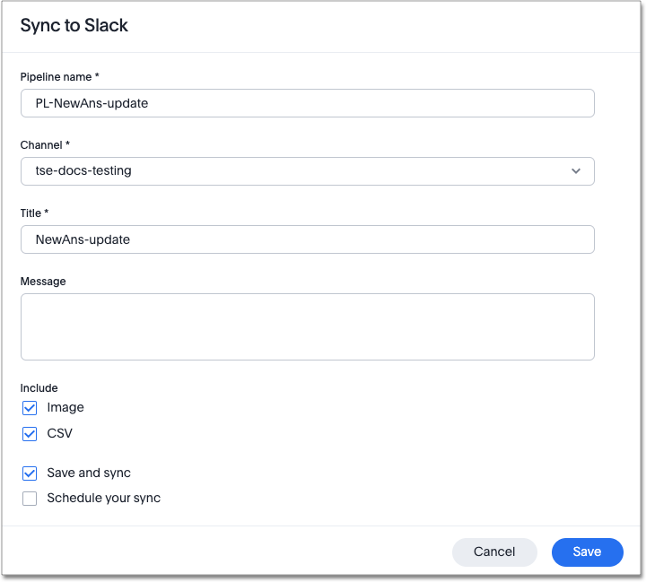Click the "Image" option label text
Image resolution: width=646 pixels, height=582 pixels.
tap(65, 408)
